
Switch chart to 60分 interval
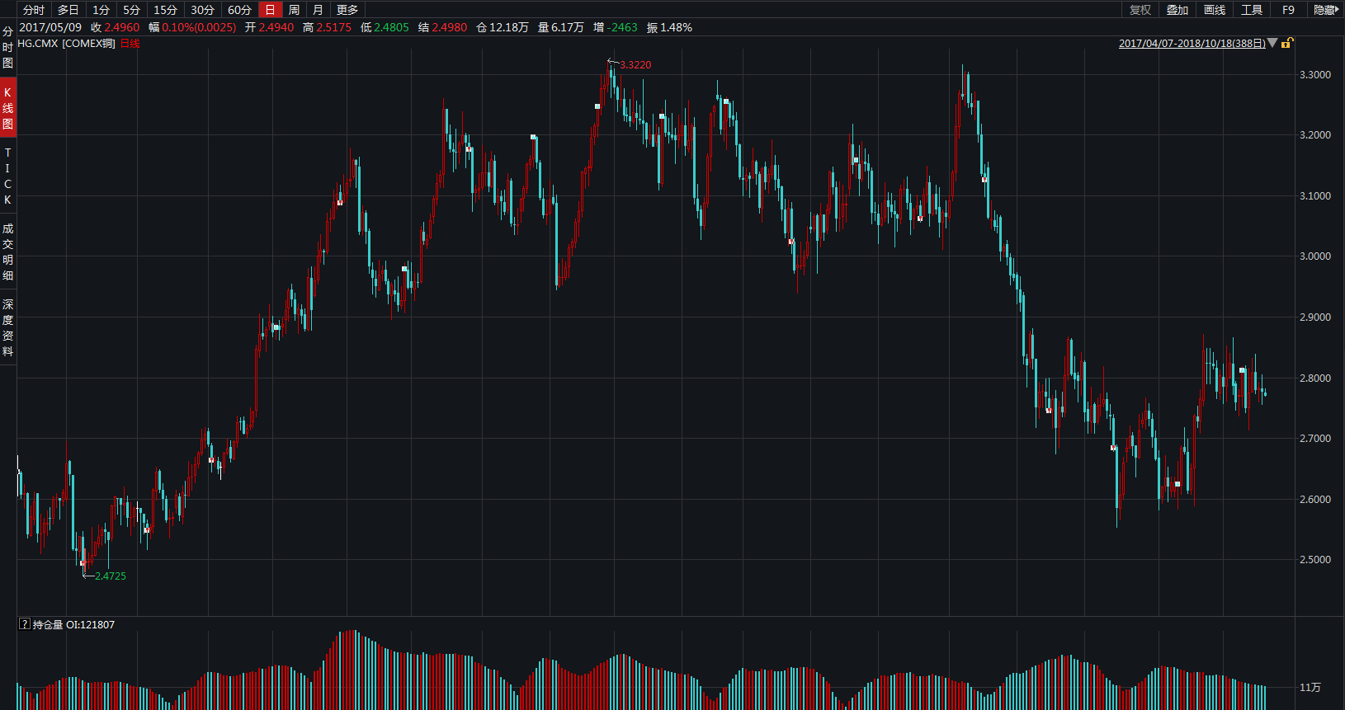[239, 10]
